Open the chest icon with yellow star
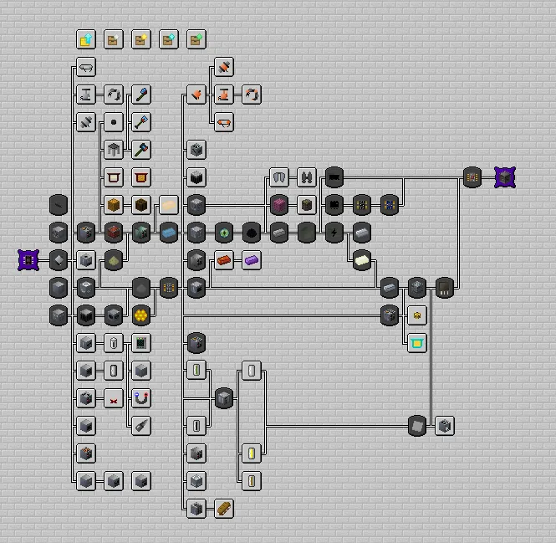This screenshot has height=543, width=556. click(x=141, y=39)
